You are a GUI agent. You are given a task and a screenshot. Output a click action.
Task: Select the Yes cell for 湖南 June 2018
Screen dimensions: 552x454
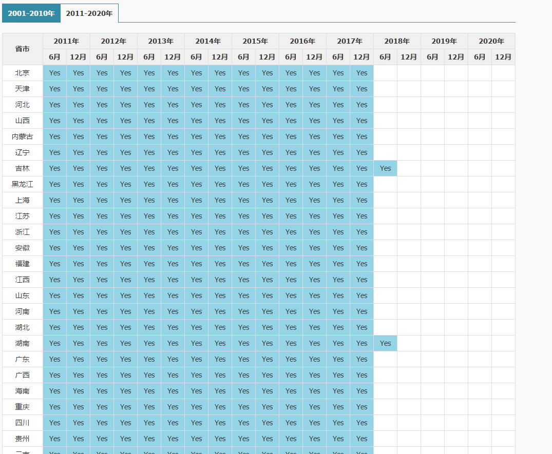385,343
